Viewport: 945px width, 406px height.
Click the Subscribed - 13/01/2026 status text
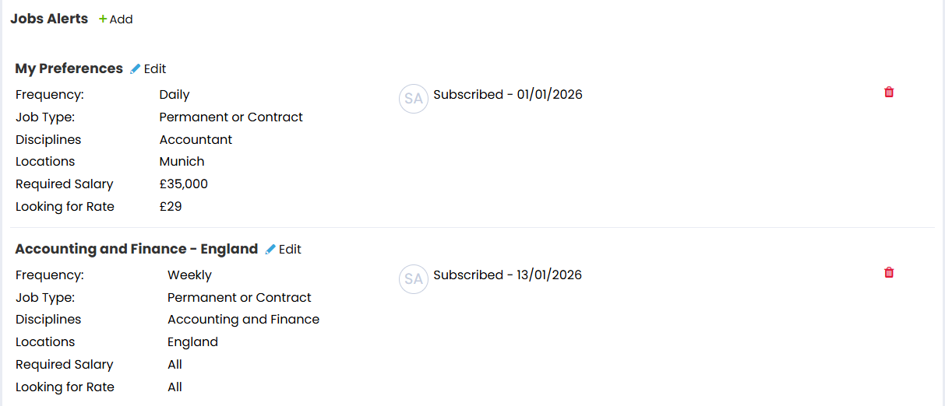[508, 275]
